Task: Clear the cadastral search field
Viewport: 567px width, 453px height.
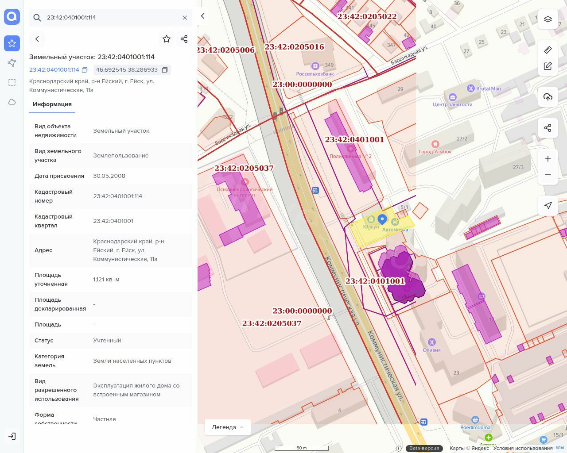Action: 185,18
